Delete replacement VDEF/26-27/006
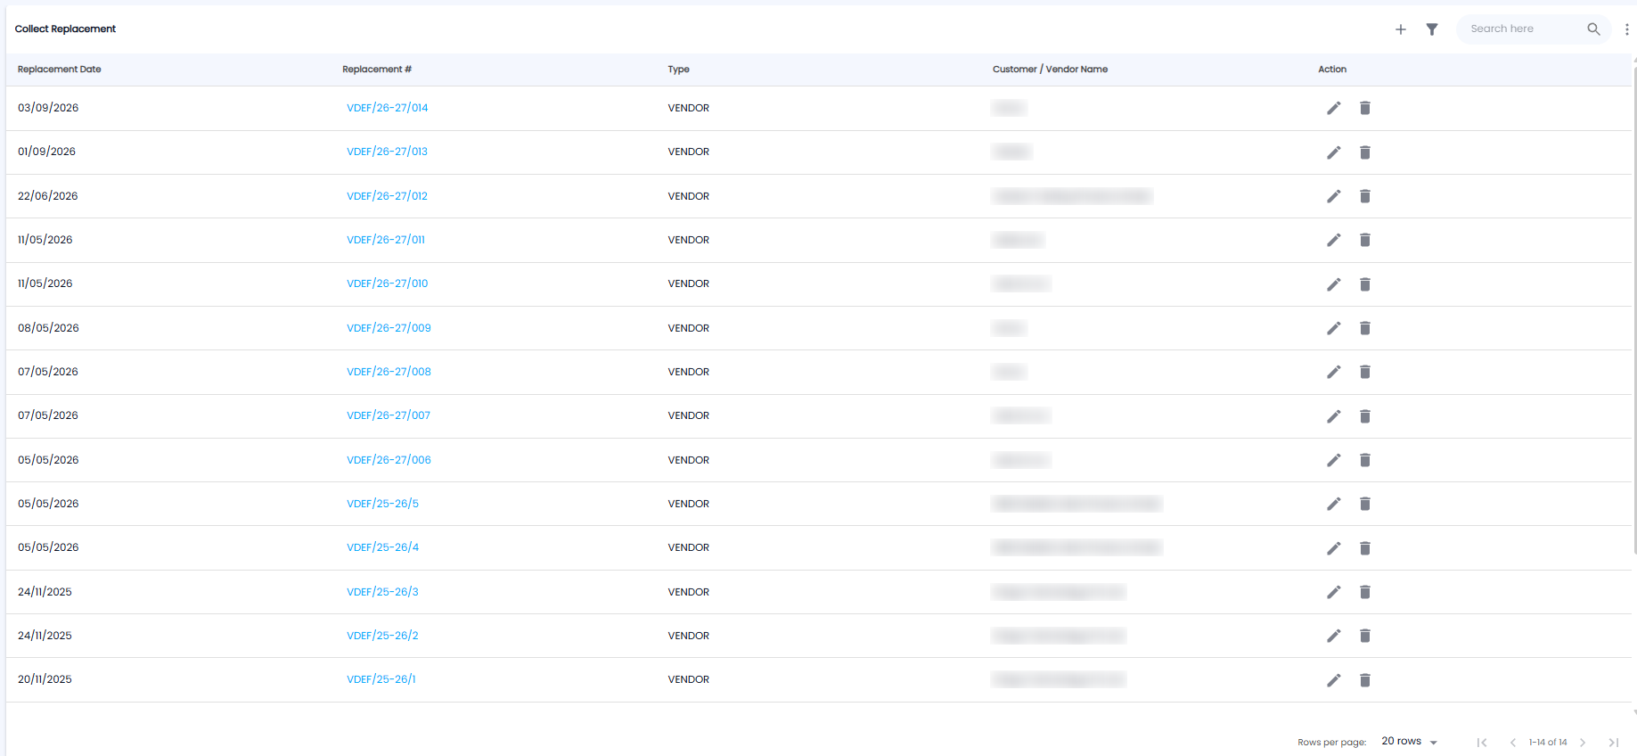Image resolution: width=1637 pixels, height=756 pixels. 1365,460
